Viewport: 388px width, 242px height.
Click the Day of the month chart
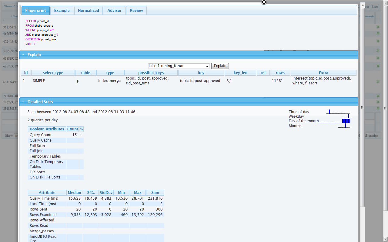335,121
